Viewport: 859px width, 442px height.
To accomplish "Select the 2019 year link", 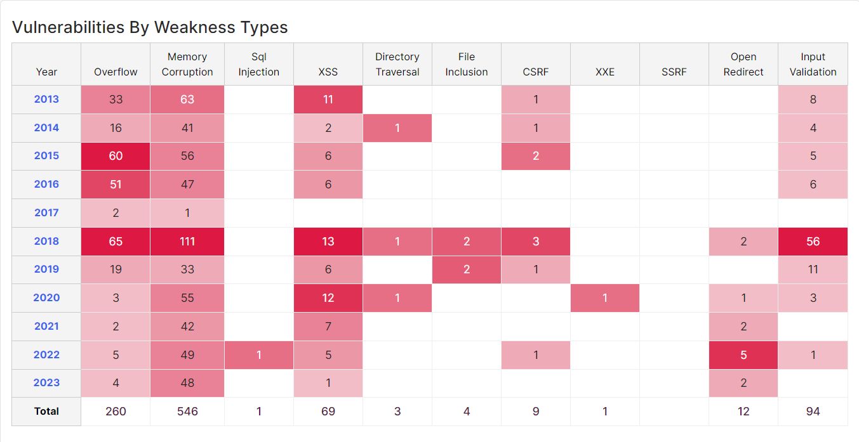I will (46, 269).
